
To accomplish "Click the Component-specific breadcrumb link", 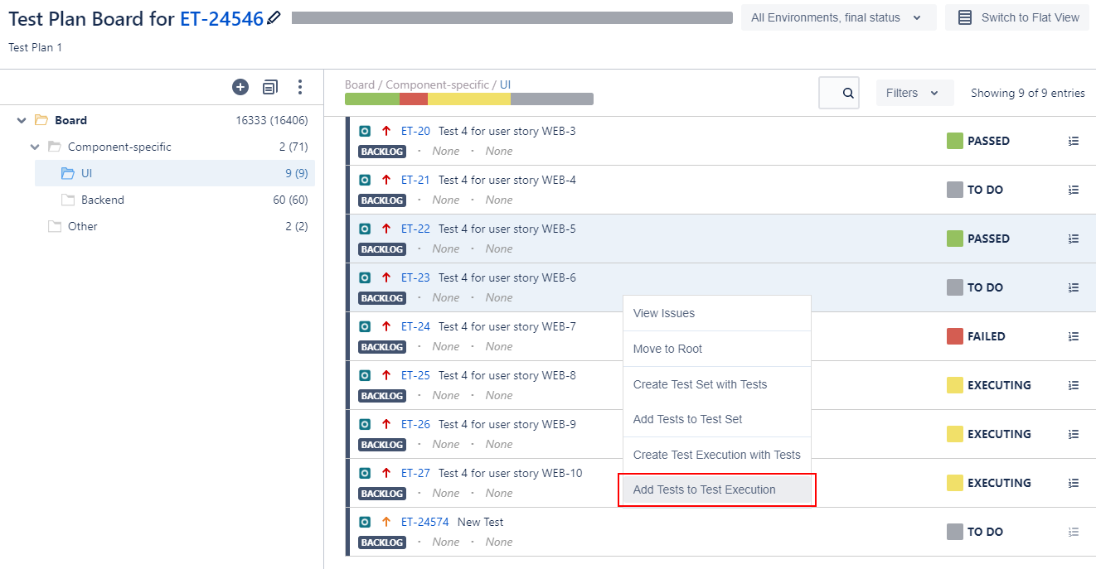I will (437, 84).
